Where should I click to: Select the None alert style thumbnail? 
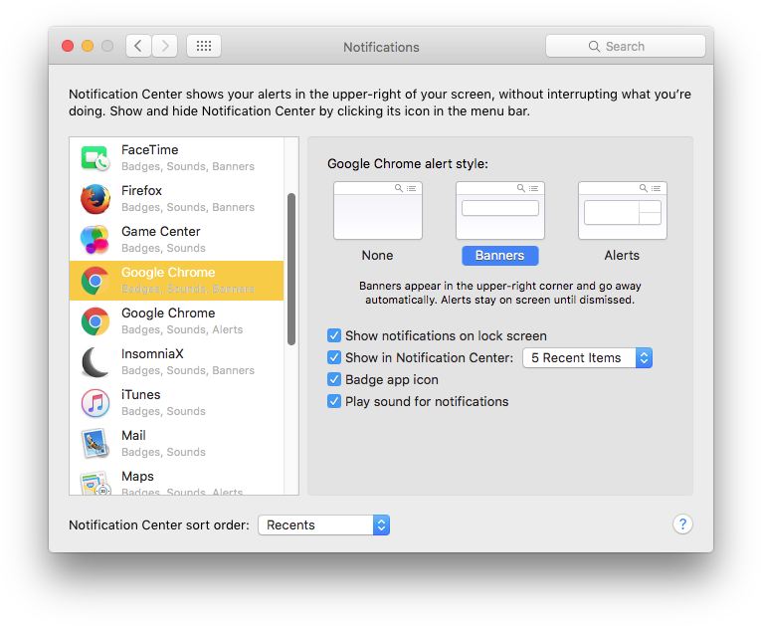[378, 210]
